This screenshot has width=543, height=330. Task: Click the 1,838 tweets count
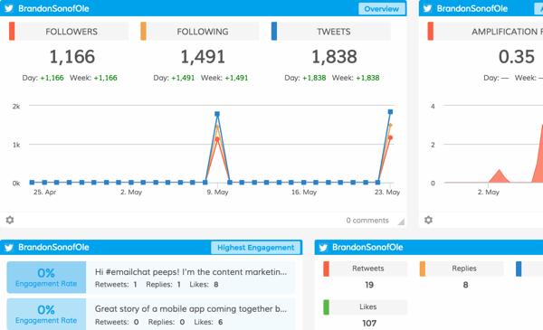[334, 57]
